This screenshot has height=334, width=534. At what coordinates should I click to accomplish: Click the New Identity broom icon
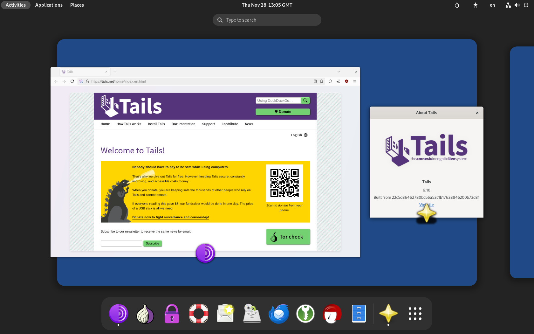(x=339, y=81)
